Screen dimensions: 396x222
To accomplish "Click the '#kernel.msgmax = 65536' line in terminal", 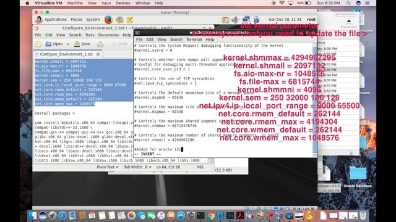I will tap(158, 112).
